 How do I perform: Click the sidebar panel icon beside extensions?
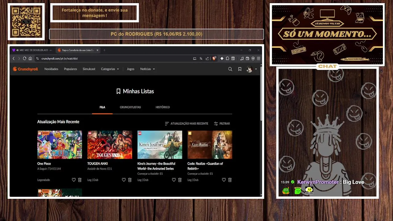coord(233,58)
